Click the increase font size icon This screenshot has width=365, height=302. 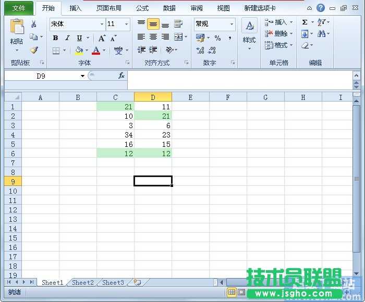tap(102, 38)
